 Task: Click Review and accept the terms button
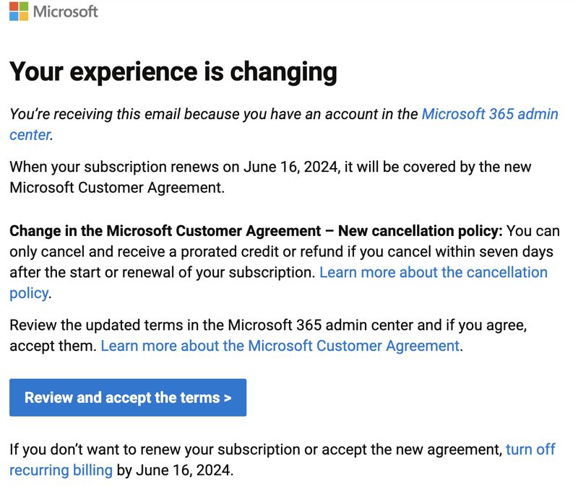(x=128, y=398)
